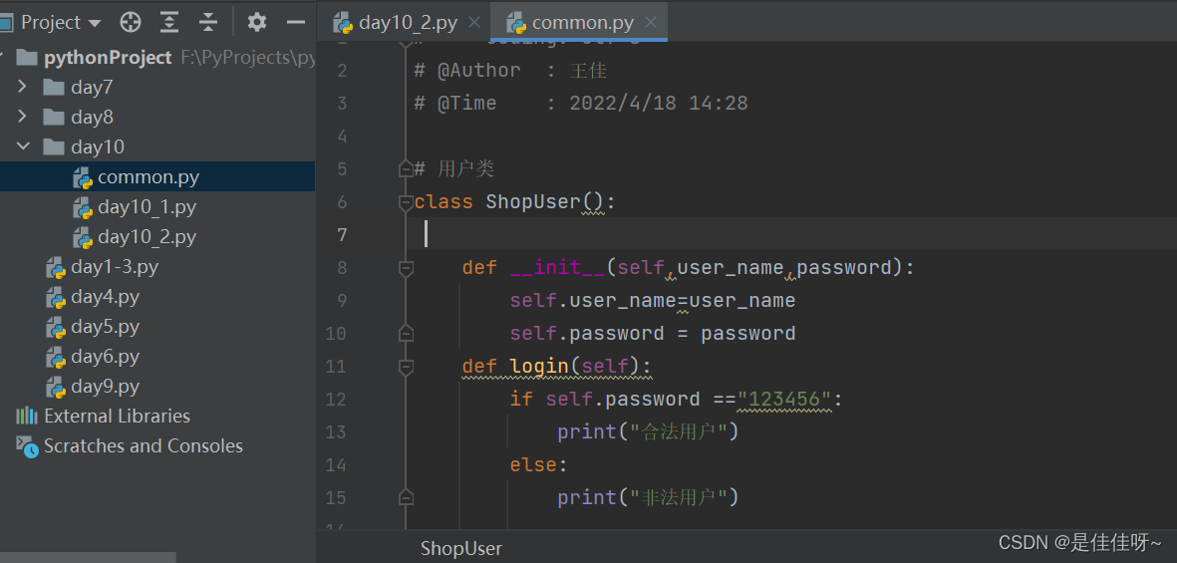Expand the day8 folder
The width and height of the screenshot is (1177, 563).
coord(22,117)
